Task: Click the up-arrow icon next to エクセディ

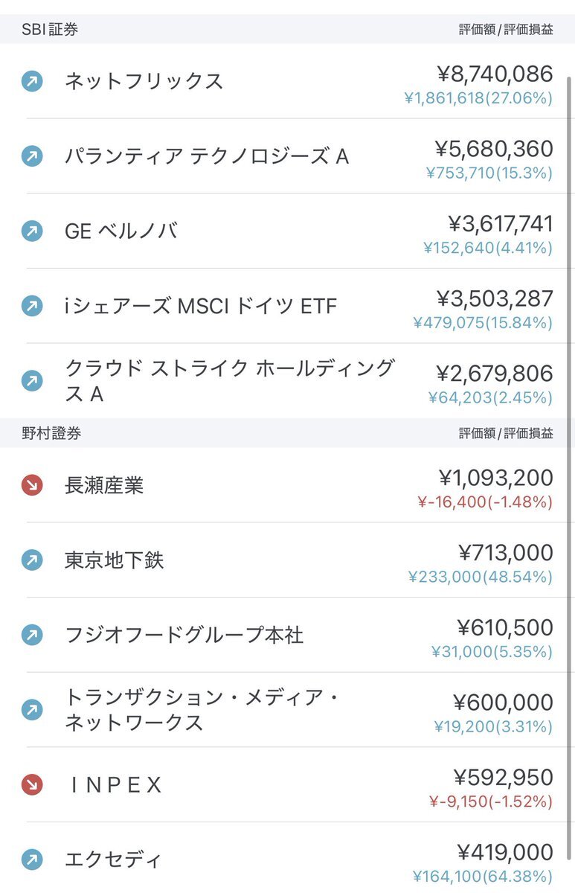Action: (x=32, y=860)
